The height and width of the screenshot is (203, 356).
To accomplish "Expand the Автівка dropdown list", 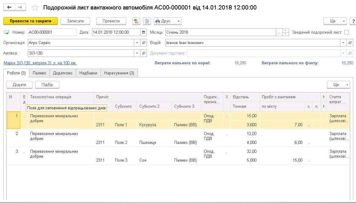I will point(137,53).
